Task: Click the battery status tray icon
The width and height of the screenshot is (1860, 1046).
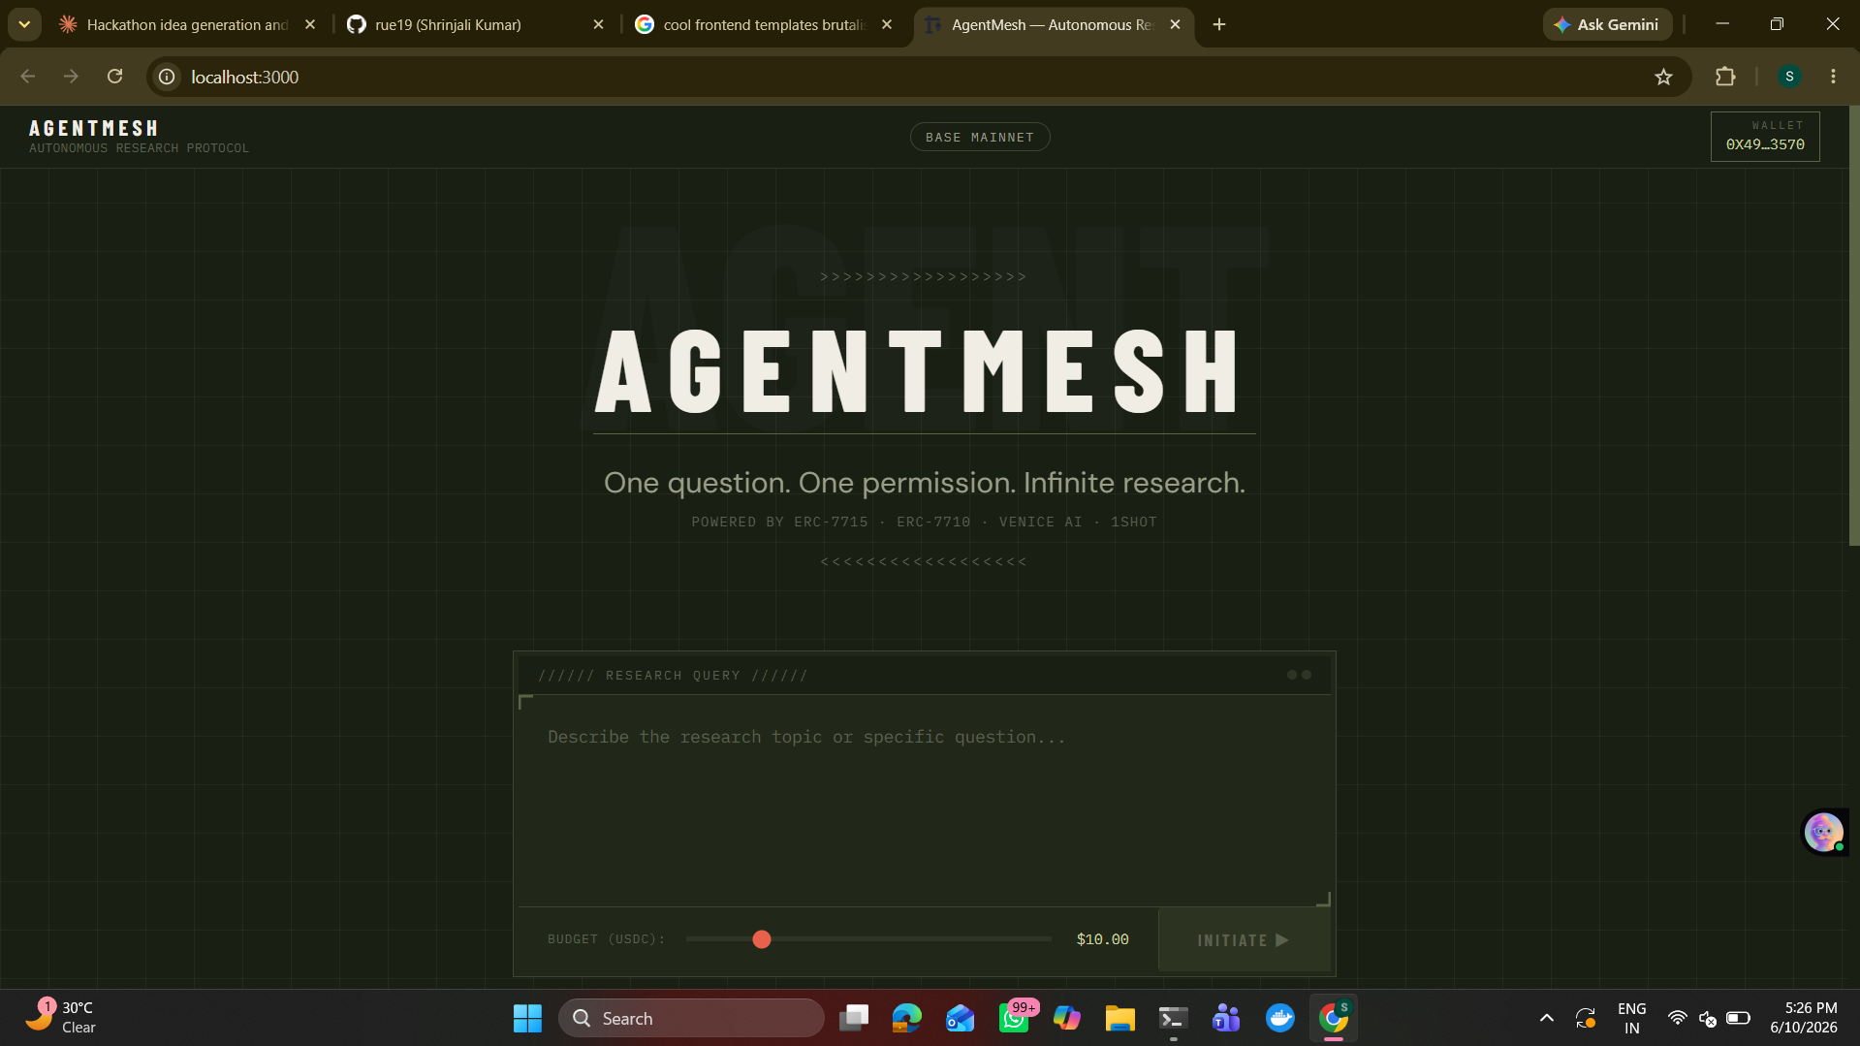Action: point(1739,1018)
